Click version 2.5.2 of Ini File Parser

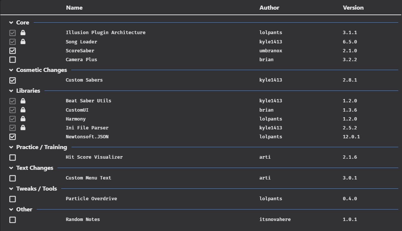350,128
